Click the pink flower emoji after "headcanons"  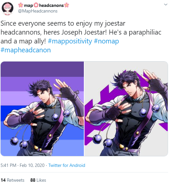click(x=67, y=5)
